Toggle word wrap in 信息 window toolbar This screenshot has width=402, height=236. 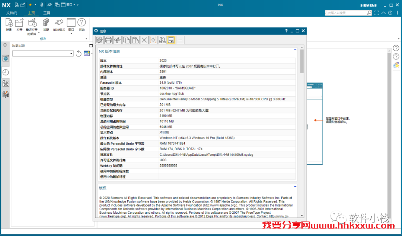(171, 40)
